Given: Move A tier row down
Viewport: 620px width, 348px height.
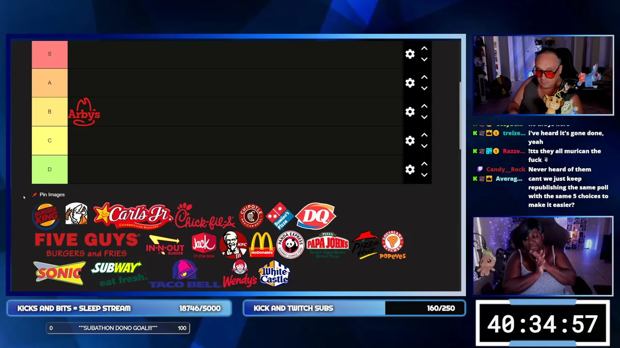Looking at the screenshot, I should [x=424, y=88].
